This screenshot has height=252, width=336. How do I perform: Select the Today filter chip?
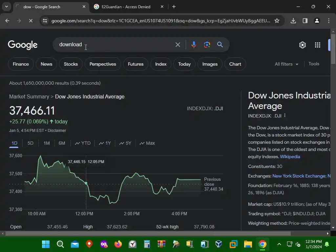point(184,64)
